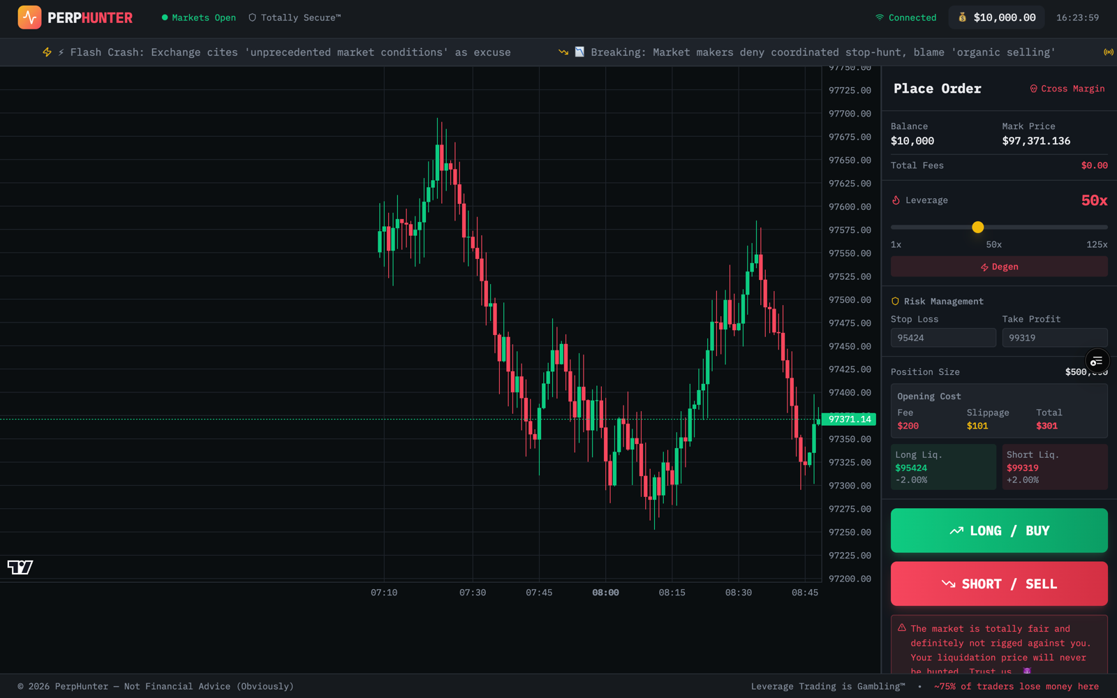This screenshot has width=1117, height=698.
Task: Click the wifi Connected status icon
Action: point(880,17)
